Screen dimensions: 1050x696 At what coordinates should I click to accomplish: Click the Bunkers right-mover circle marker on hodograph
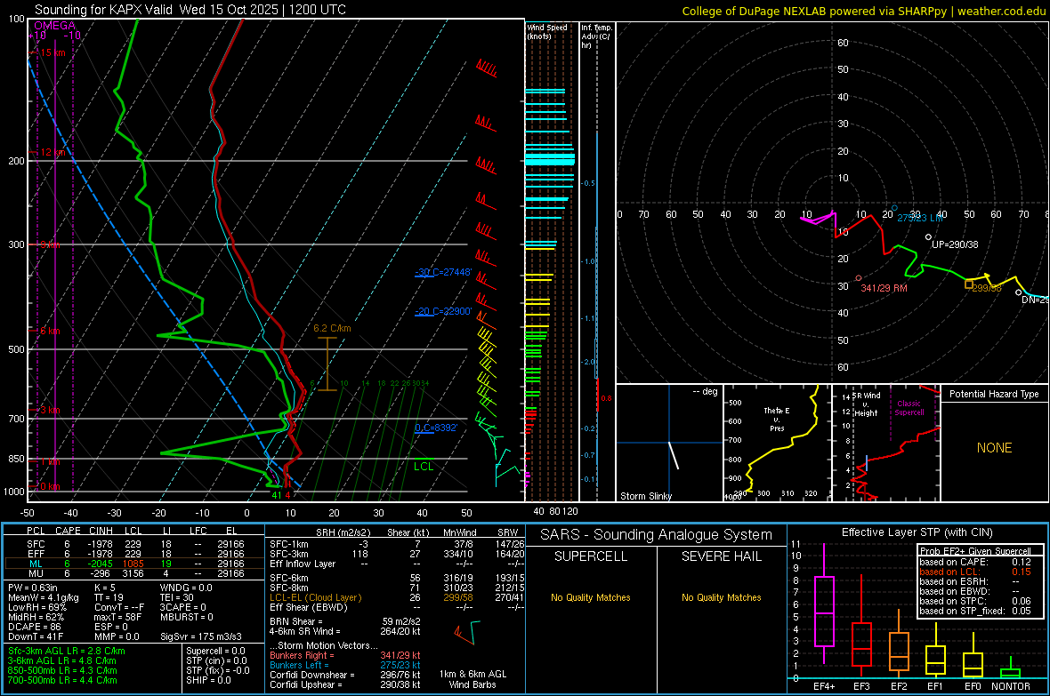[x=859, y=278]
